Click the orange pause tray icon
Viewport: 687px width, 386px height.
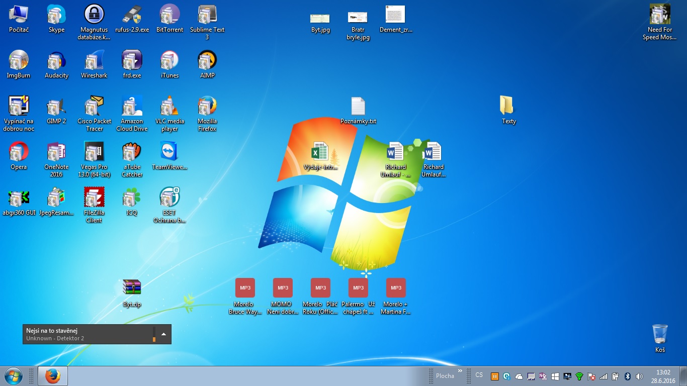tap(494, 376)
